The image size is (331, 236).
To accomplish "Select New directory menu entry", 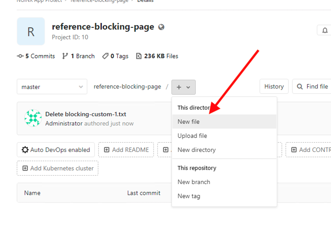I will [224, 150].
